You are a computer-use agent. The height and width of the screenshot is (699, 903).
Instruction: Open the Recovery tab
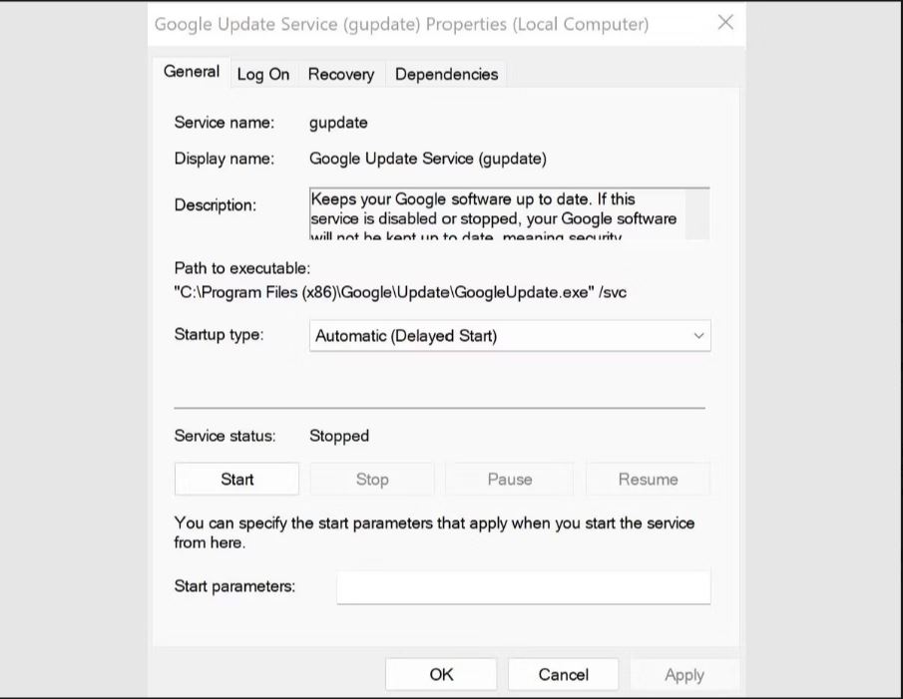341,74
